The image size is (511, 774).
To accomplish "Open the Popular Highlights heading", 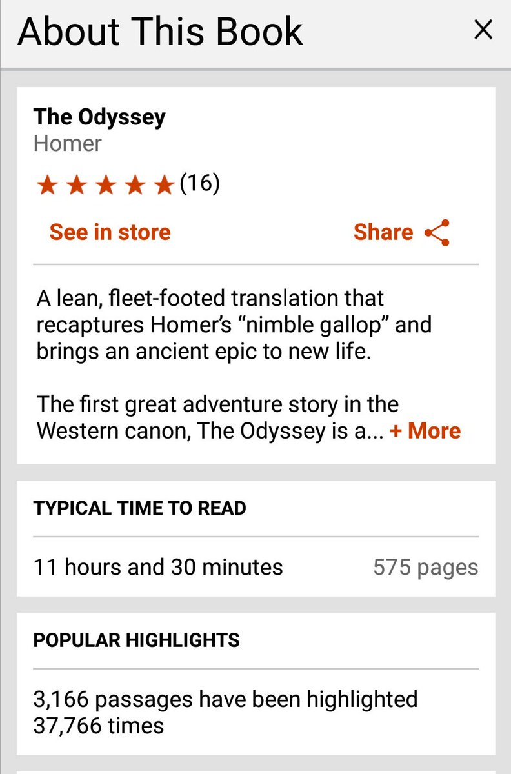I will click(x=136, y=640).
